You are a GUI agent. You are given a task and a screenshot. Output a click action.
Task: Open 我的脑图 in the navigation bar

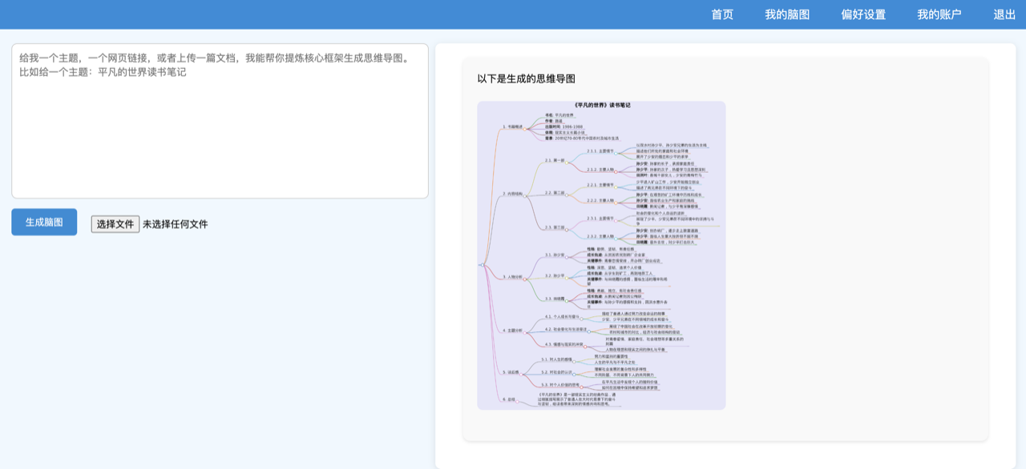(x=787, y=14)
